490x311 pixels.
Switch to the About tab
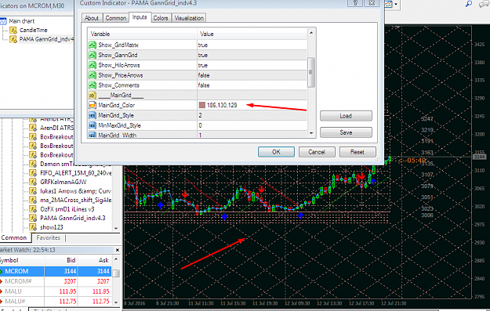point(92,18)
